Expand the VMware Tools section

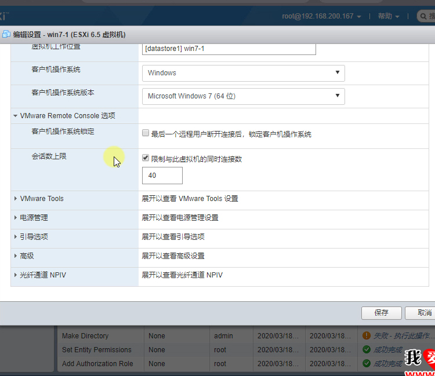click(x=16, y=199)
